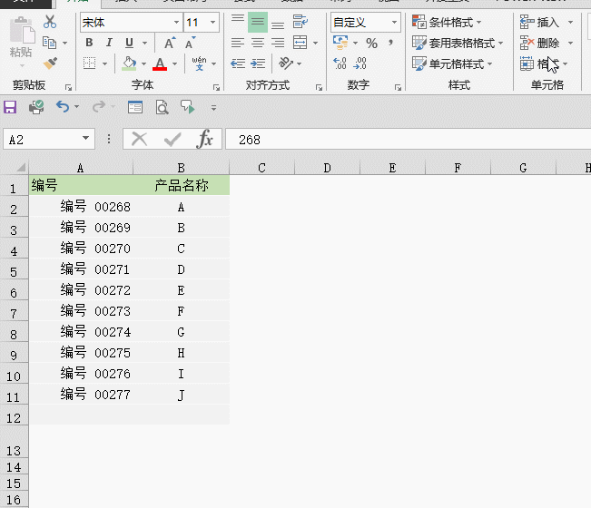Click the text orientation icon
591x508 pixels.
click(286, 63)
